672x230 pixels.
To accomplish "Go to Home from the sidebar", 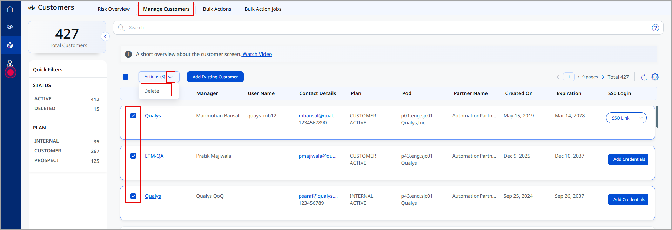I will [10, 9].
